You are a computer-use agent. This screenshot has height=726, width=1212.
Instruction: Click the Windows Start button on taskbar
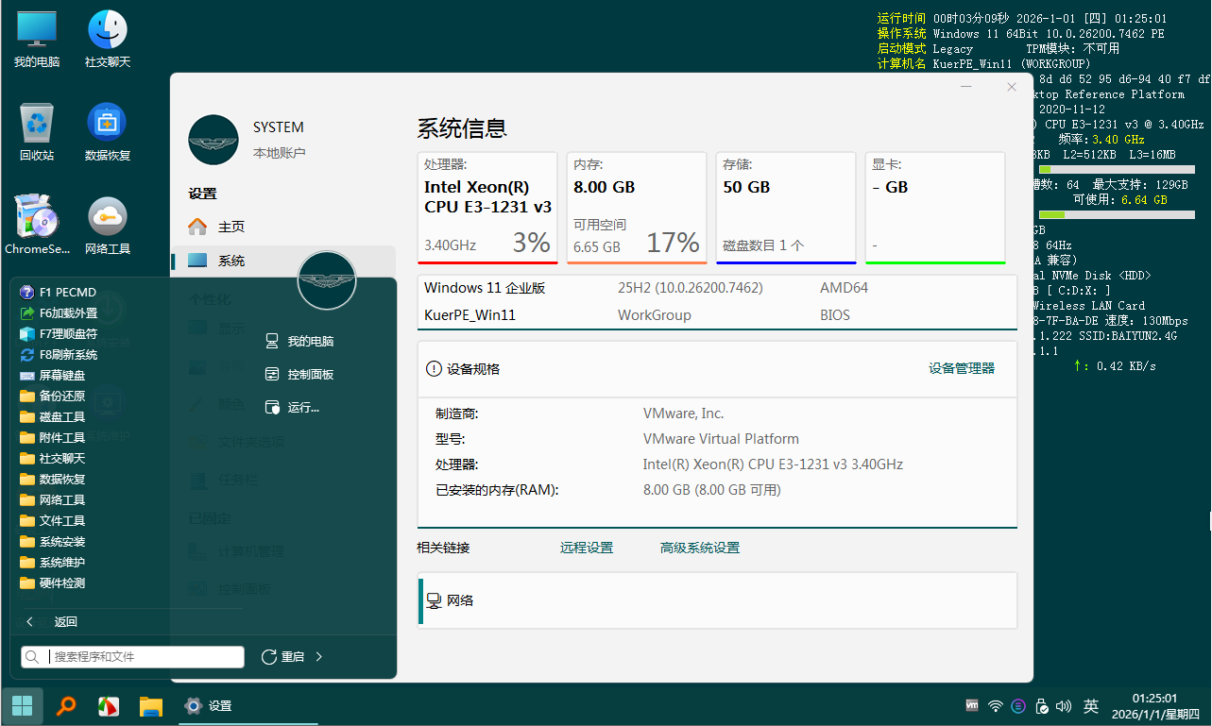click(x=23, y=705)
